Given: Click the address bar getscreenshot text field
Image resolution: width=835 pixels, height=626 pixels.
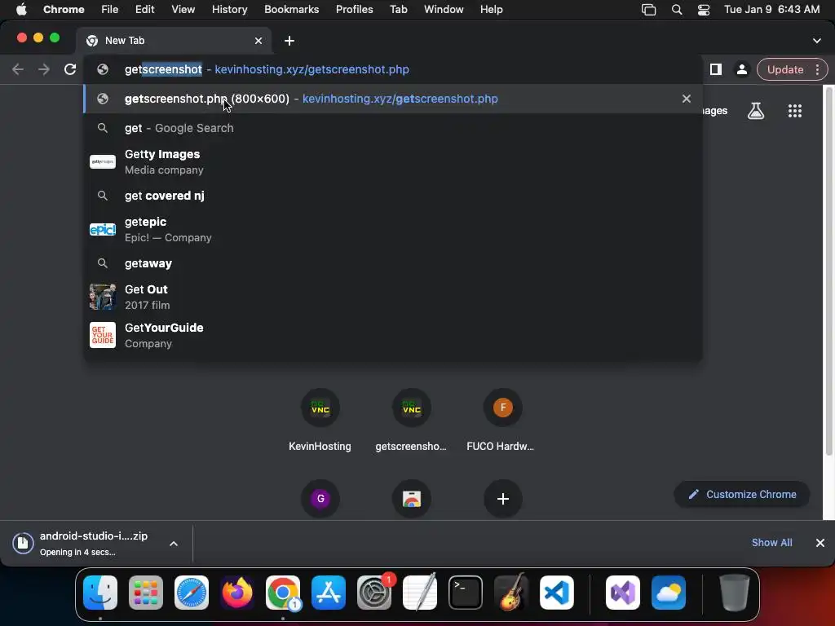Looking at the screenshot, I should (393, 69).
